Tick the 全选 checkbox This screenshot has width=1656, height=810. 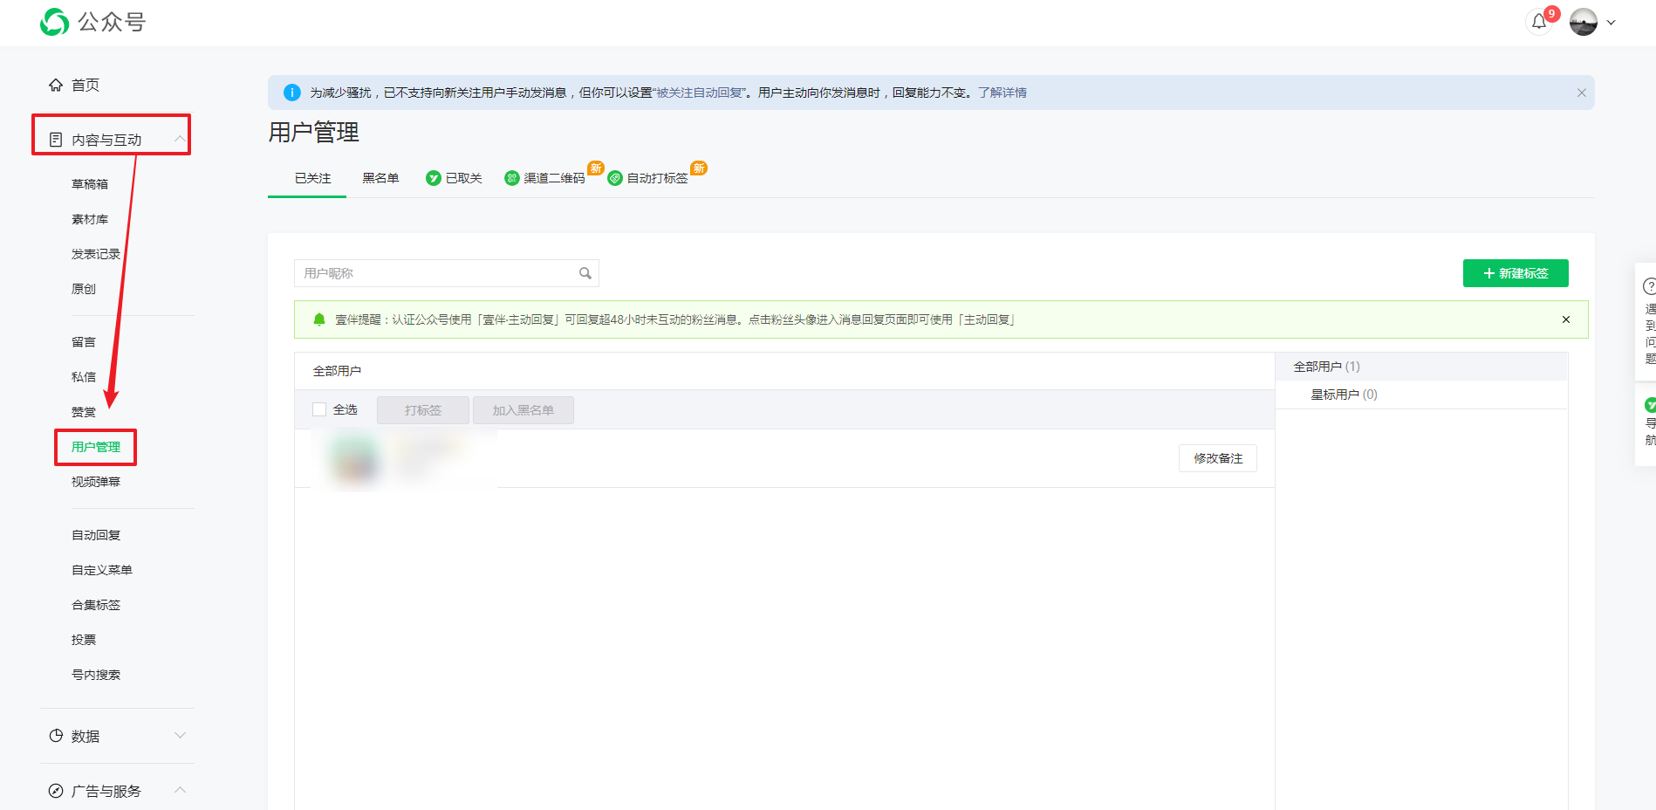pyautogui.click(x=319, y=409)
